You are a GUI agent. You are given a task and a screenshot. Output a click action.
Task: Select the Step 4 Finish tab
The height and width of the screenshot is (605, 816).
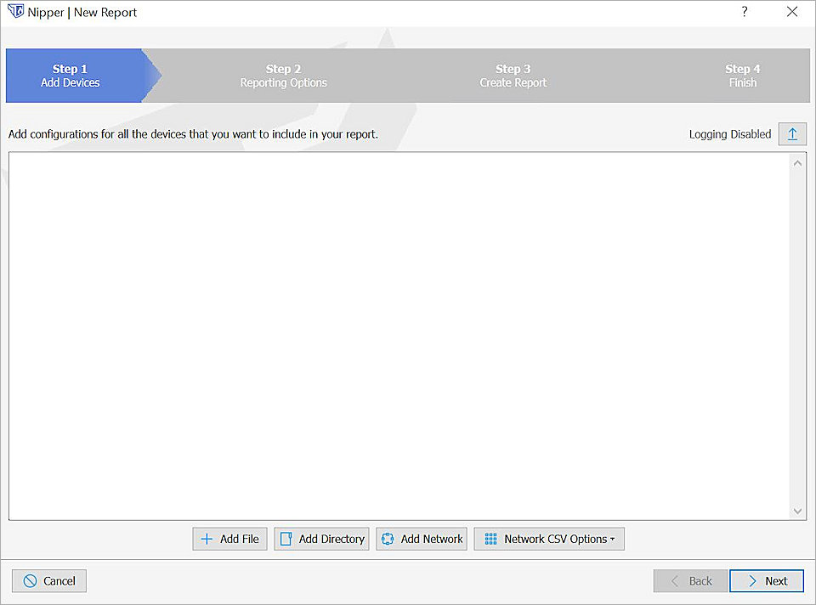click(x=743, y=76)
